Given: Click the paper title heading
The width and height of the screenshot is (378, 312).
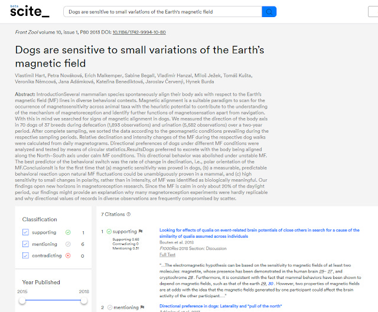Looking at the screenshot, I should [x=139, y=57].
